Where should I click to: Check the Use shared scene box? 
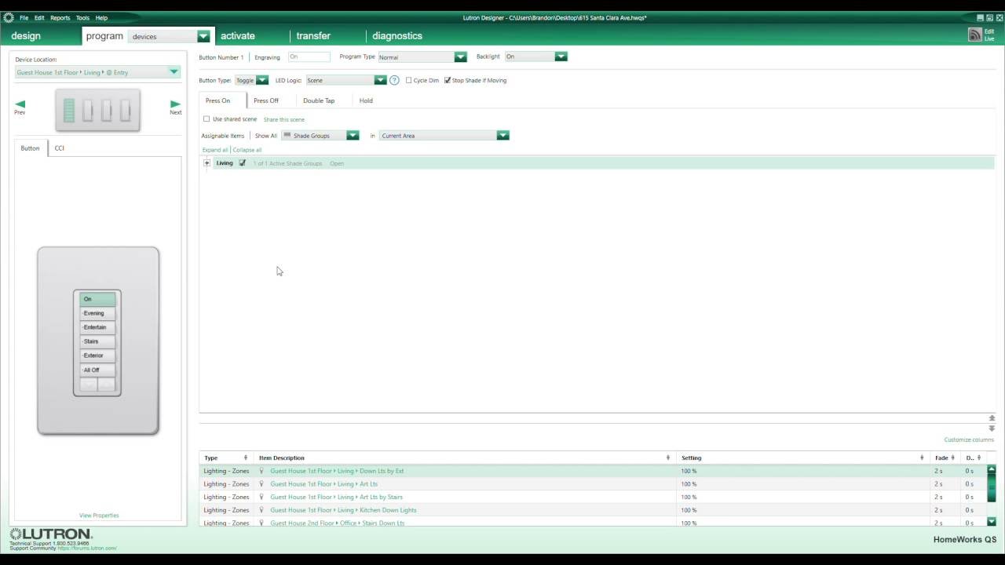click(206, 119)
